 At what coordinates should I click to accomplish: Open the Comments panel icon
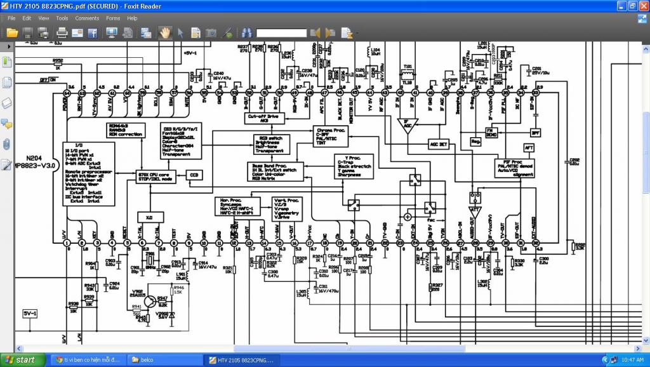click(x=6, y=124)
